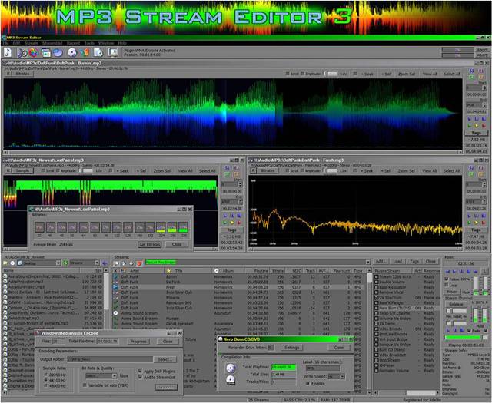Open the Record menu
This screenshot has width=492, height=403.
tap(74, 43)
